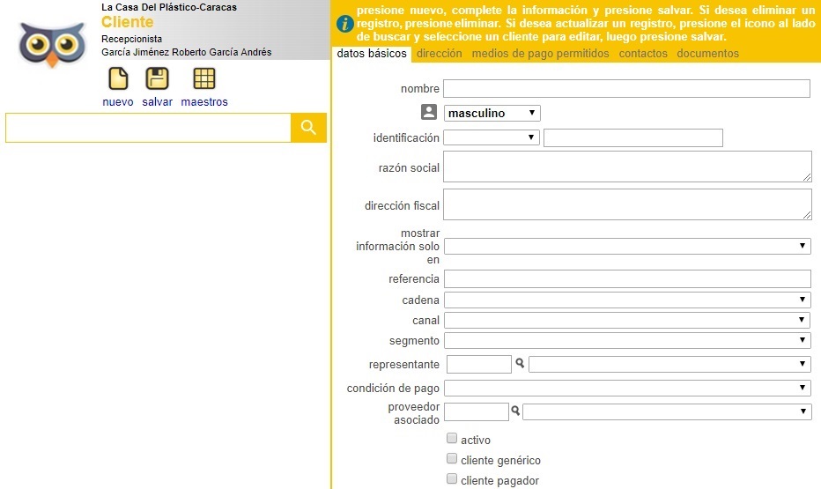Switch to the dirección tab

(440, 54)
